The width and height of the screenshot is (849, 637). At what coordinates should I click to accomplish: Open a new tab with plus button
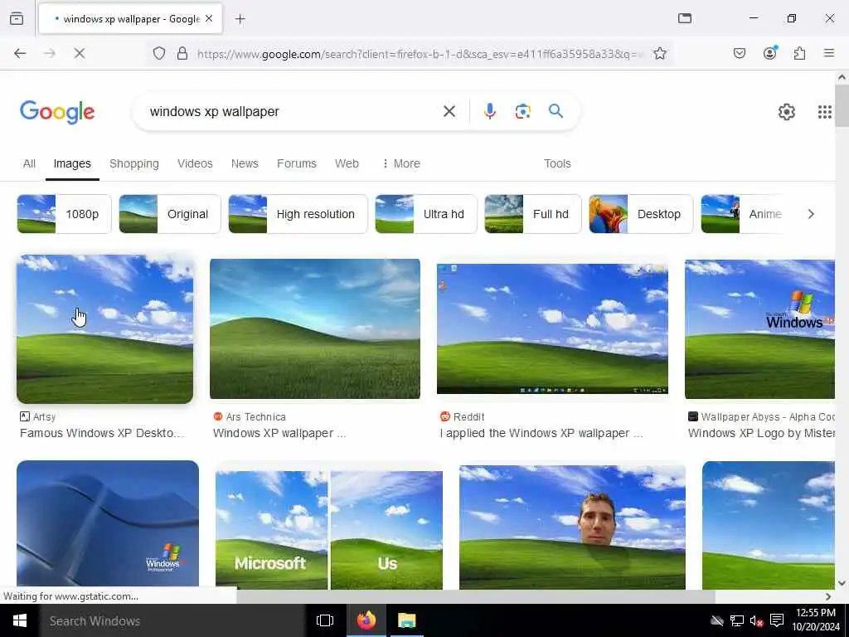pyautogui.click(x=240, y=19)
